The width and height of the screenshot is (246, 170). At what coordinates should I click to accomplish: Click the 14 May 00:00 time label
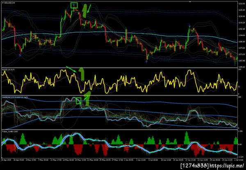click(68, 160)
